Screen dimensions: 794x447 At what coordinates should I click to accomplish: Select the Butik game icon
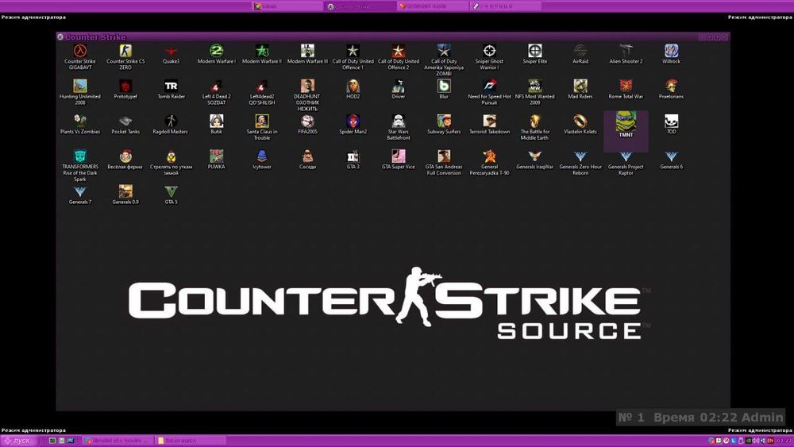216,121
